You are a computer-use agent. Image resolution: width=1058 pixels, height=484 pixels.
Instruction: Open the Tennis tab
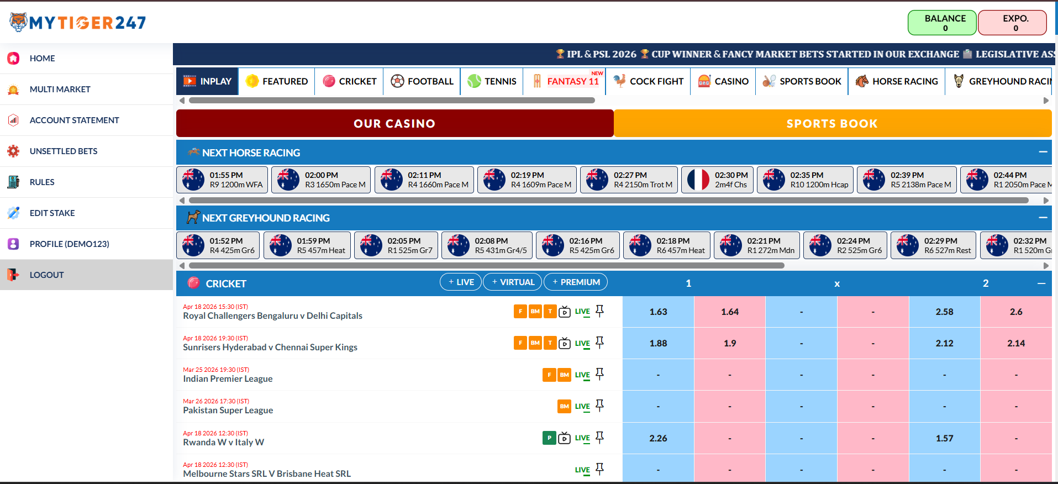coord(492,81)
